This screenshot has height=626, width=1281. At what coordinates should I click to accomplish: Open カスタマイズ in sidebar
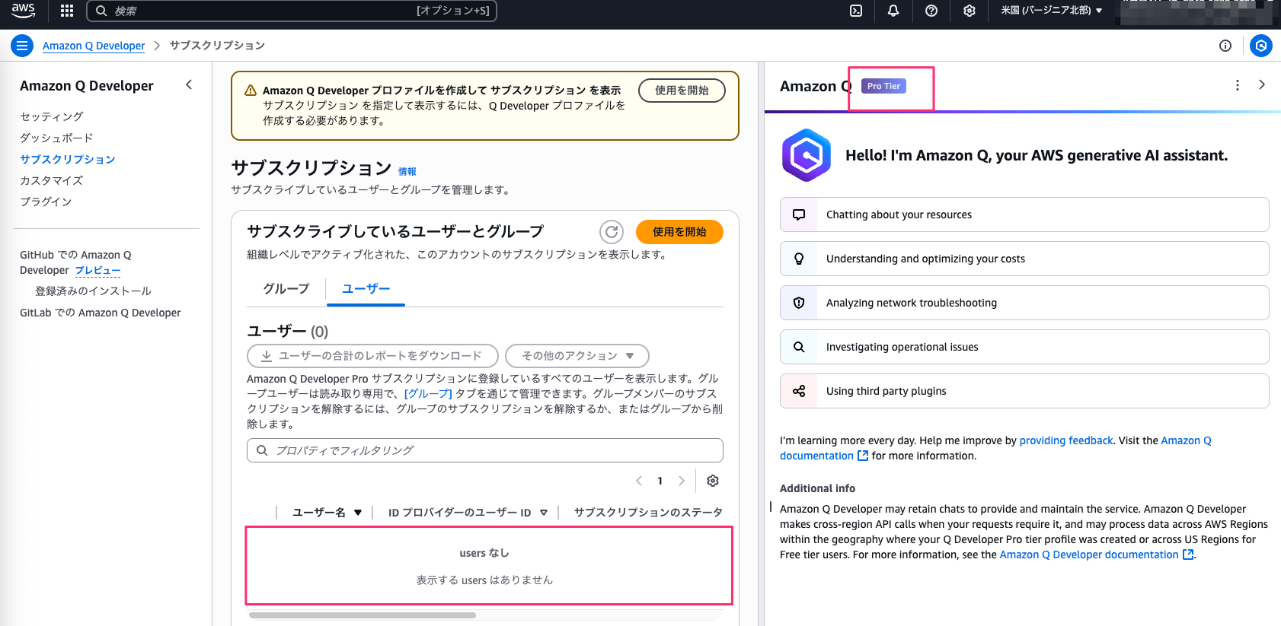[x=52, y=180]
